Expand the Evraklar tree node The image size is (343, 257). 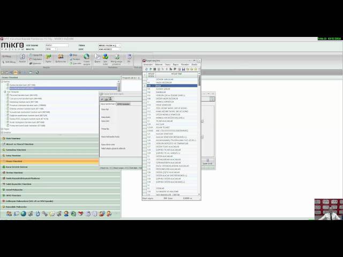tap(2, 132)
